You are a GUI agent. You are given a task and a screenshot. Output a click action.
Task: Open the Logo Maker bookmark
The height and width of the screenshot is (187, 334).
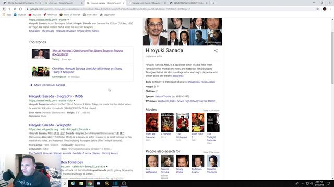pos(108,15)
